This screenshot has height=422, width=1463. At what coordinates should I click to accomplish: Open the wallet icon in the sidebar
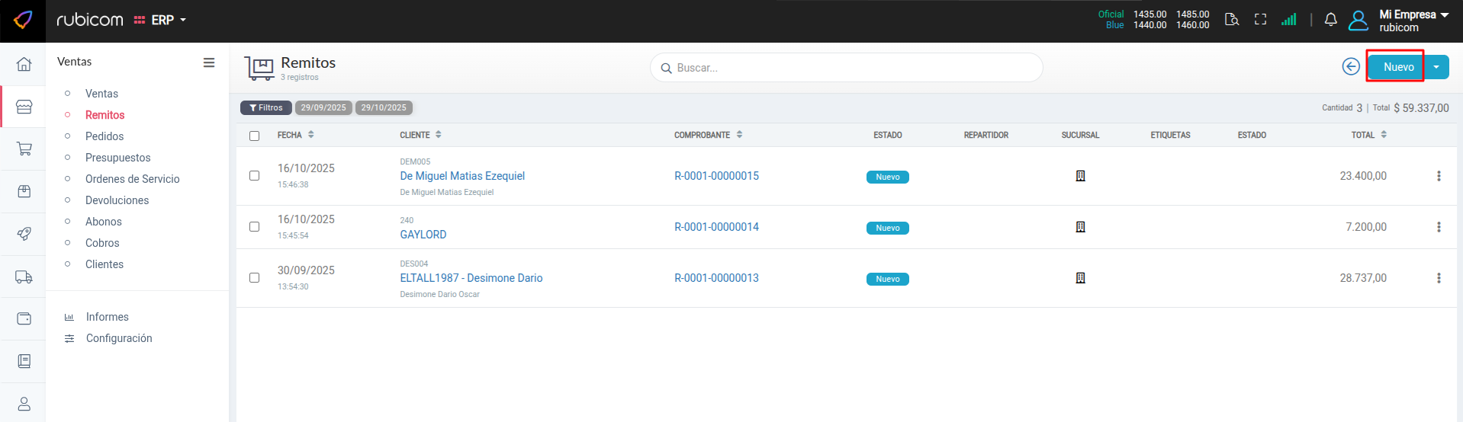(24, 318)
